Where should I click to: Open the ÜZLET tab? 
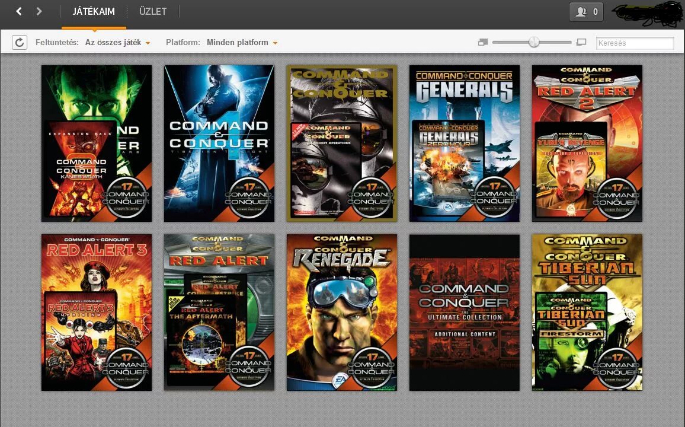[153, 11]
